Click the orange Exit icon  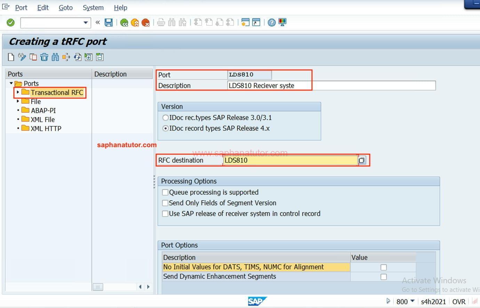(x=135, y=23)
